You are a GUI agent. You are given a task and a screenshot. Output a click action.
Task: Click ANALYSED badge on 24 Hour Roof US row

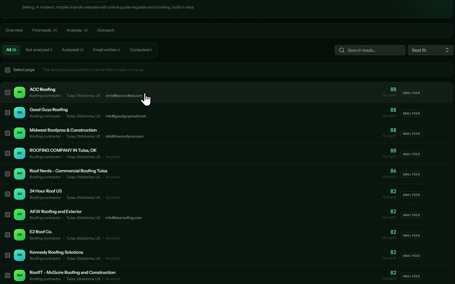point(411,195)
